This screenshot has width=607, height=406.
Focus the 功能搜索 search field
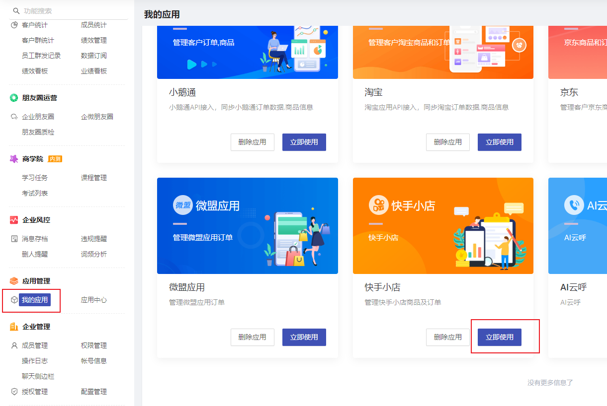tap(69, 11)
